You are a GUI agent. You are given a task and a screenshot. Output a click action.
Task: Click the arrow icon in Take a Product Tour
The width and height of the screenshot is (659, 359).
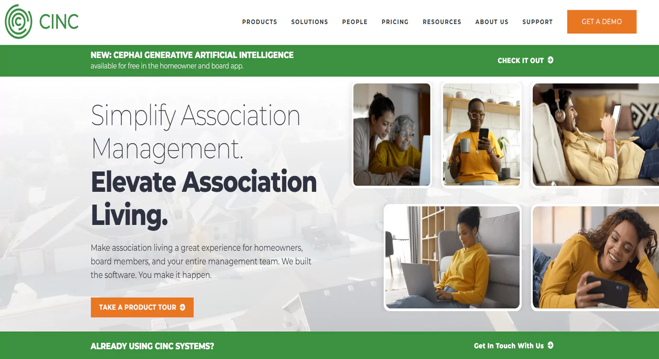click(x=183, y=307)
